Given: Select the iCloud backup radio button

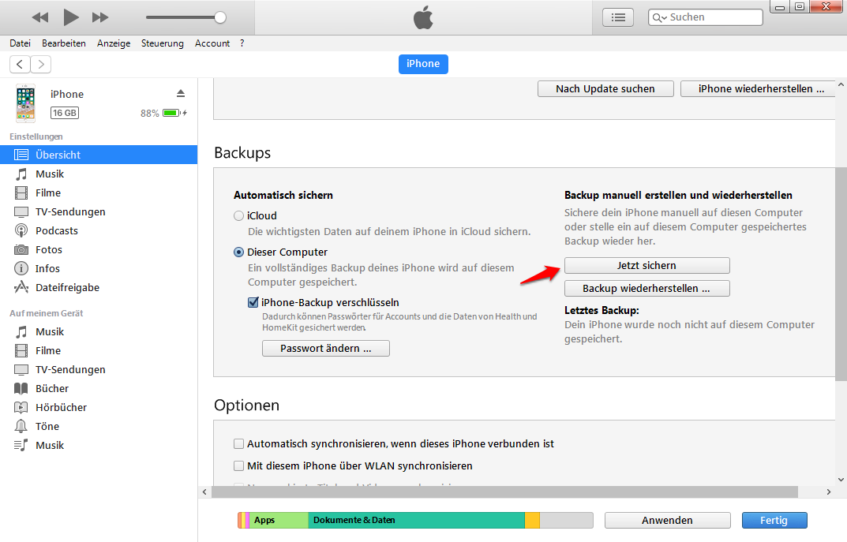Looking at the screenshot, I should pyautogui.click(x=238, y=216).
